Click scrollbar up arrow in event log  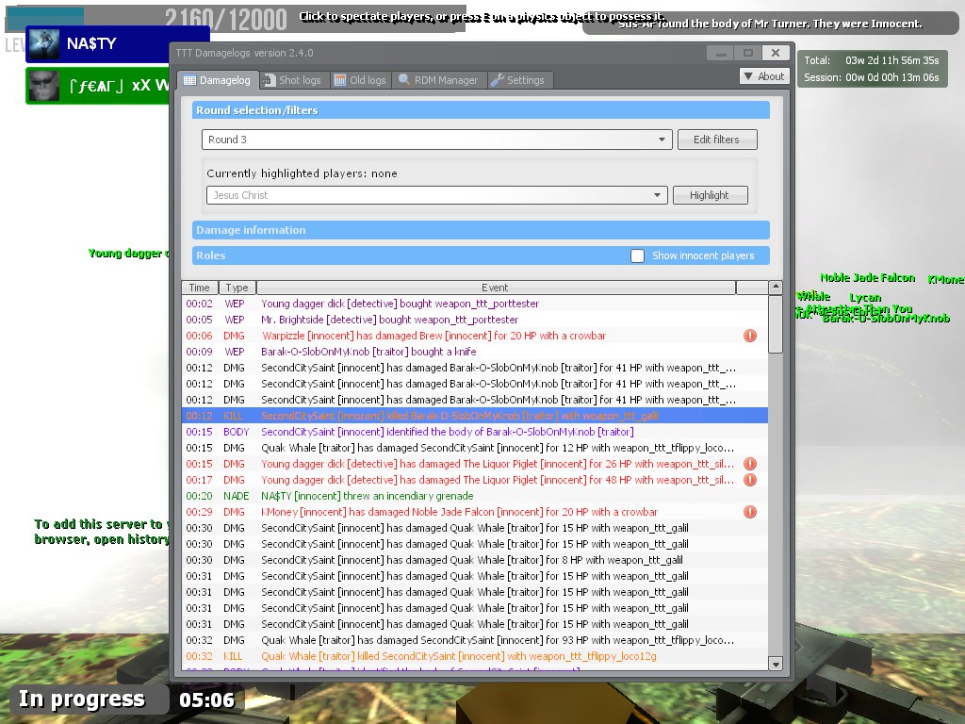(x=776, y=287)
